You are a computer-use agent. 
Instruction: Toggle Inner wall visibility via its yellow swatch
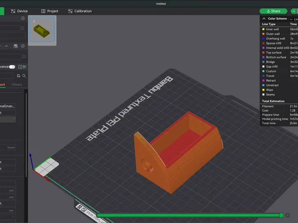[264, 29]
